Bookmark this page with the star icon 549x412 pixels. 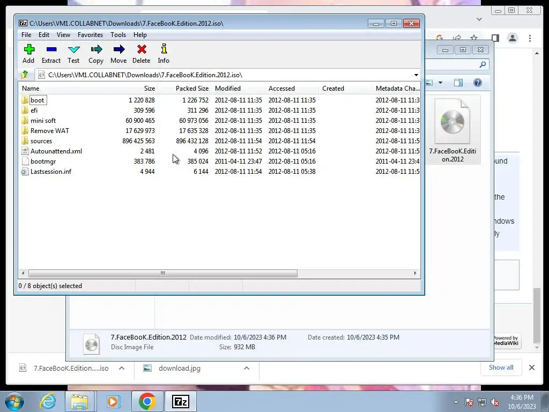point(474,38)
